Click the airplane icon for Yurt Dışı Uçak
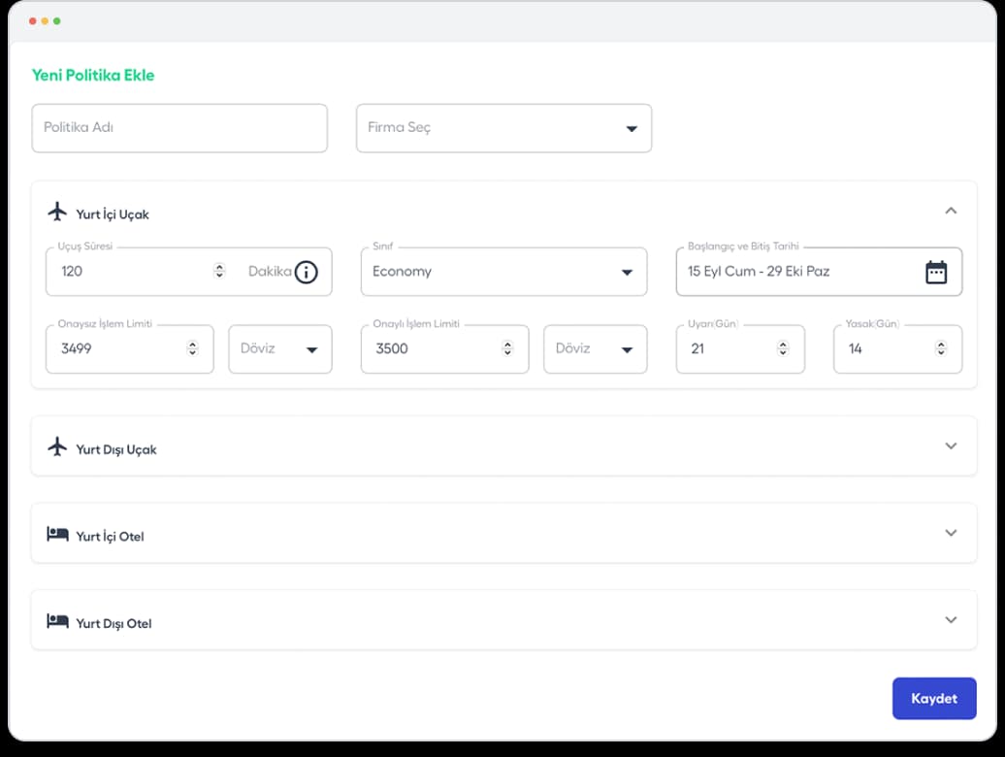Image resolution: width=1005 pixels, height=757 pixels. [57, 446]
